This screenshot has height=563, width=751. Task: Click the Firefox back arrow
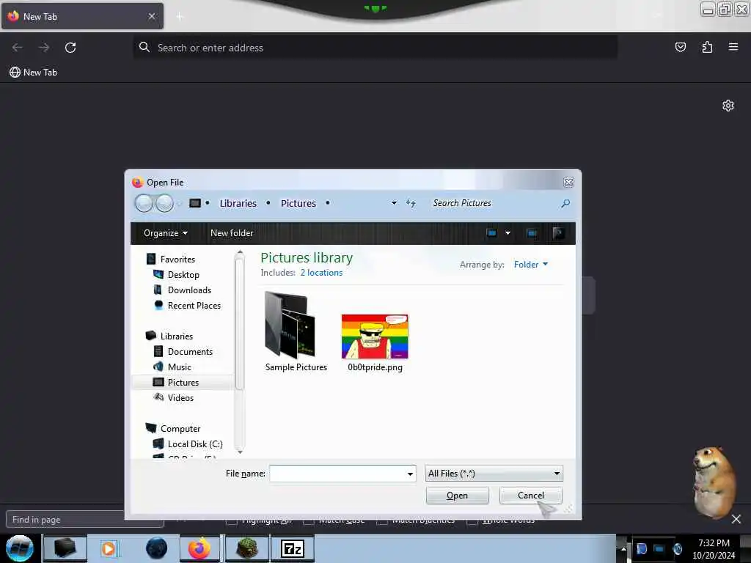(x=18, y=48)
